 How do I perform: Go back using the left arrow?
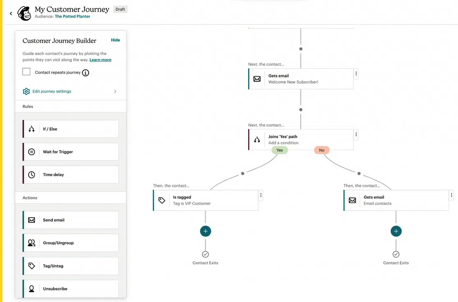[11, 14]
